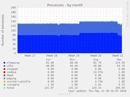Screen dimensions: 130x97
Task: Click total average value 133.14
Action: pyautogui.click(x=97, y=88)
